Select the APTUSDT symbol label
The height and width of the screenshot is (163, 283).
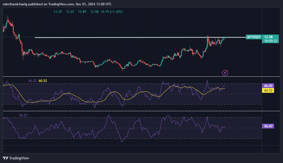click(x=254, y=37)
